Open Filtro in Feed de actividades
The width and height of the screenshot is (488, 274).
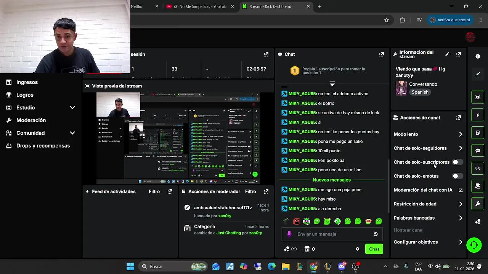154,191
